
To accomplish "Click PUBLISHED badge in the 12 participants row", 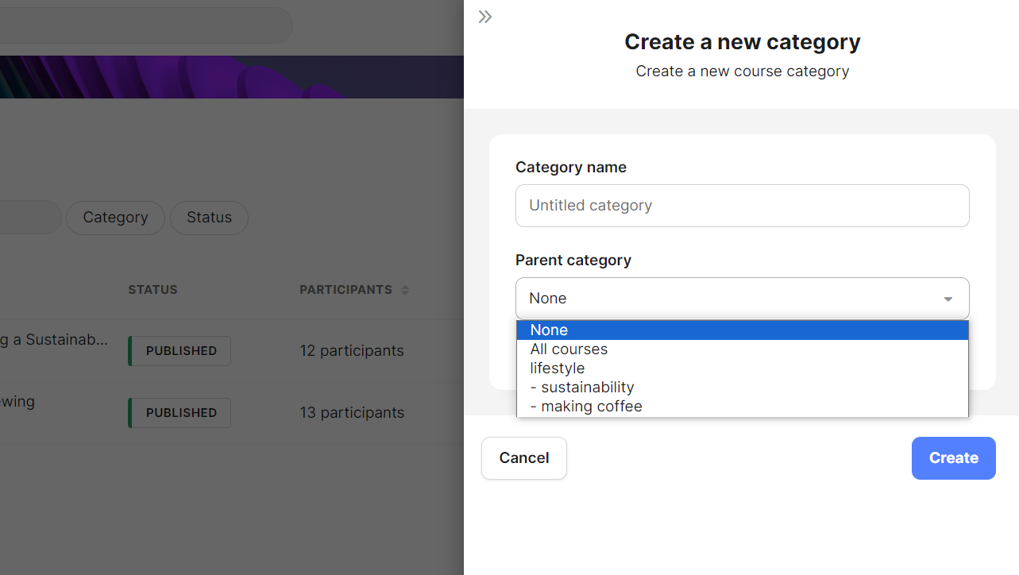I will click(x=180, y=351).
